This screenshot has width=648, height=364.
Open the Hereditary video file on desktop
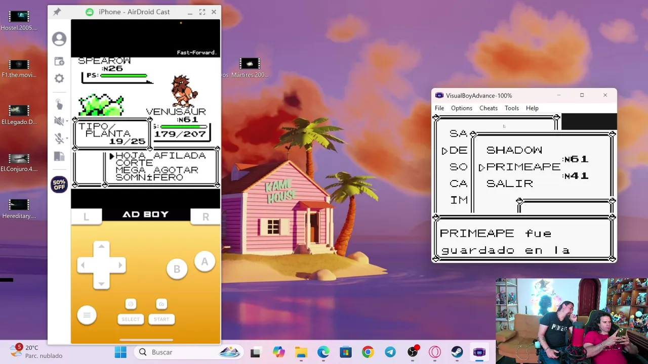click(19, 209)
